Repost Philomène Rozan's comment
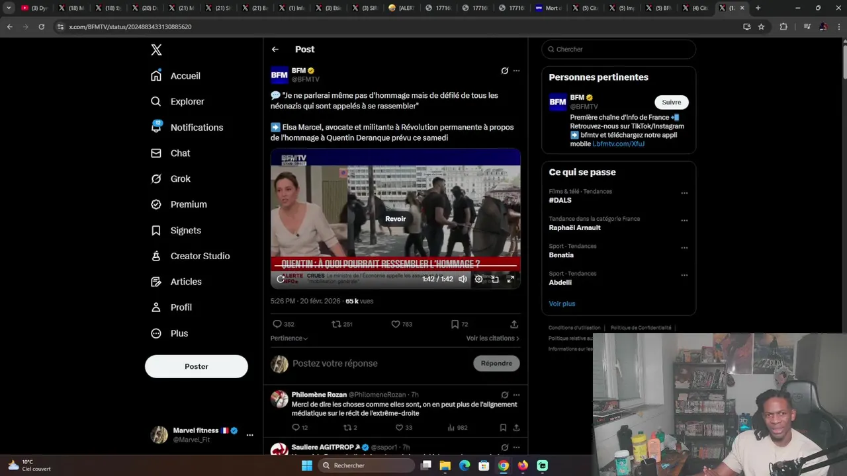This screenshot has width=847, height=476. point(351,428)
